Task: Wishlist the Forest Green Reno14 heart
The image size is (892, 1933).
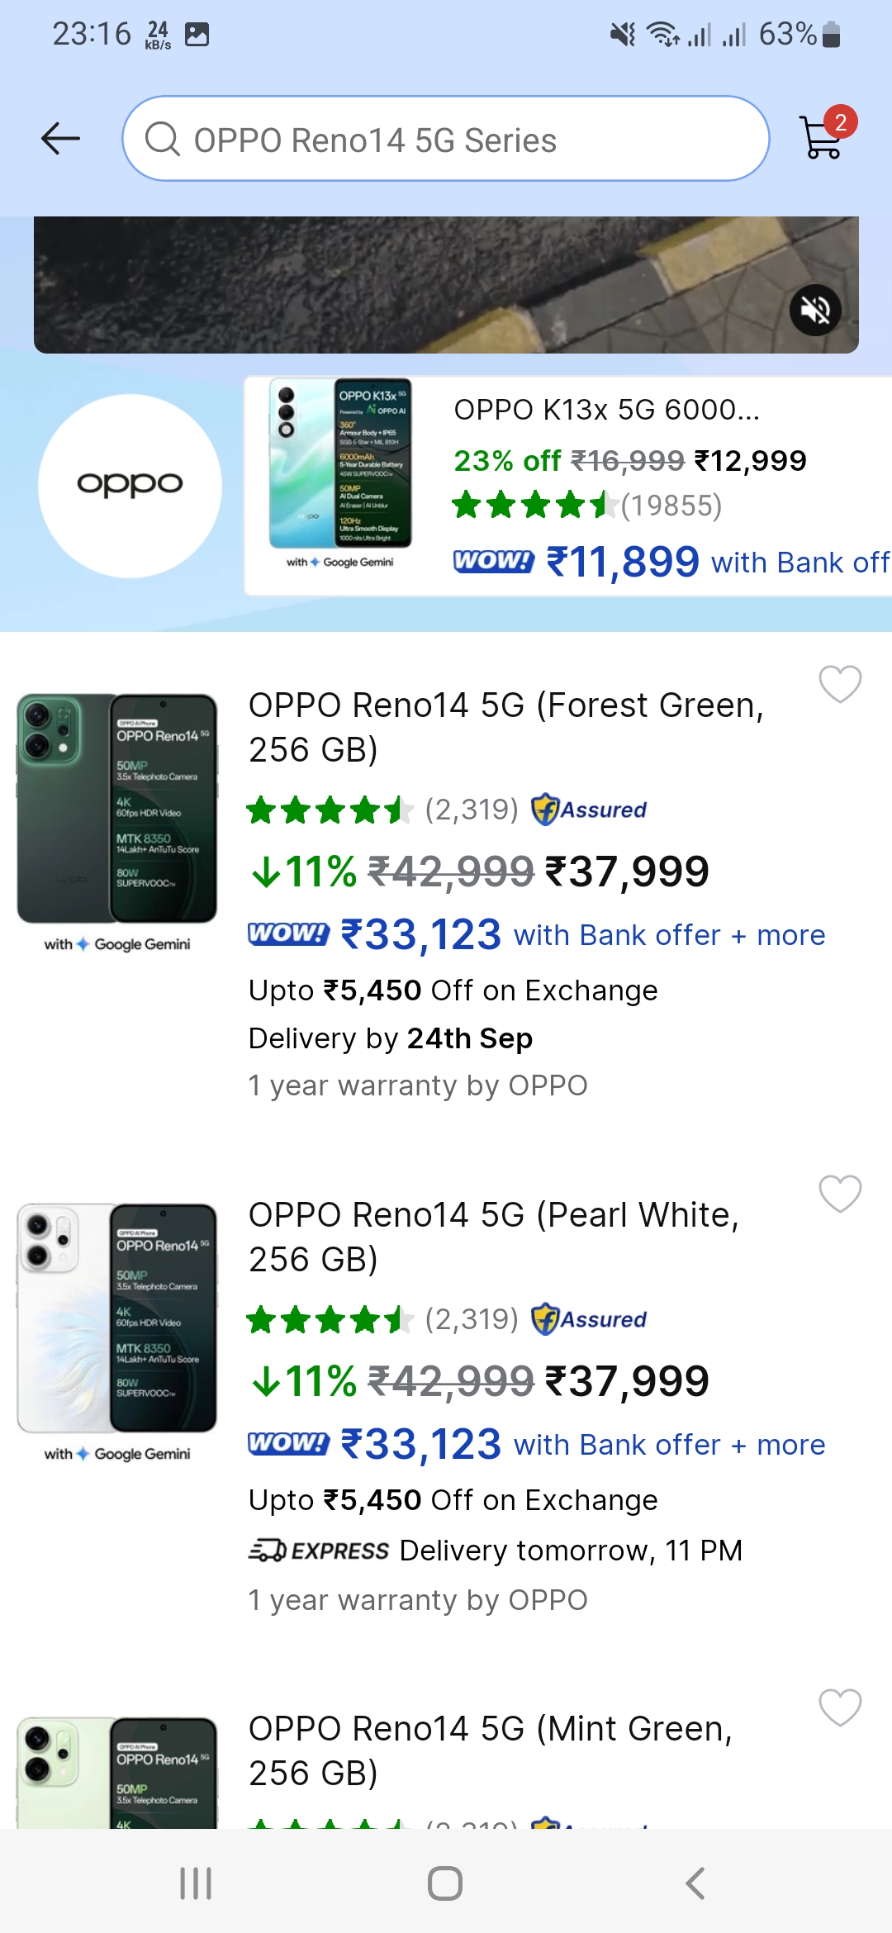Action: point(840,684)
